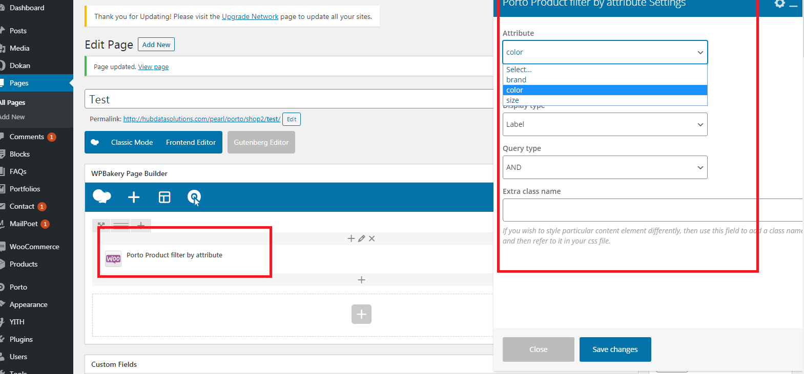Click the Gutenberg Editor button
804x374 pixels.
click(261, 142)
